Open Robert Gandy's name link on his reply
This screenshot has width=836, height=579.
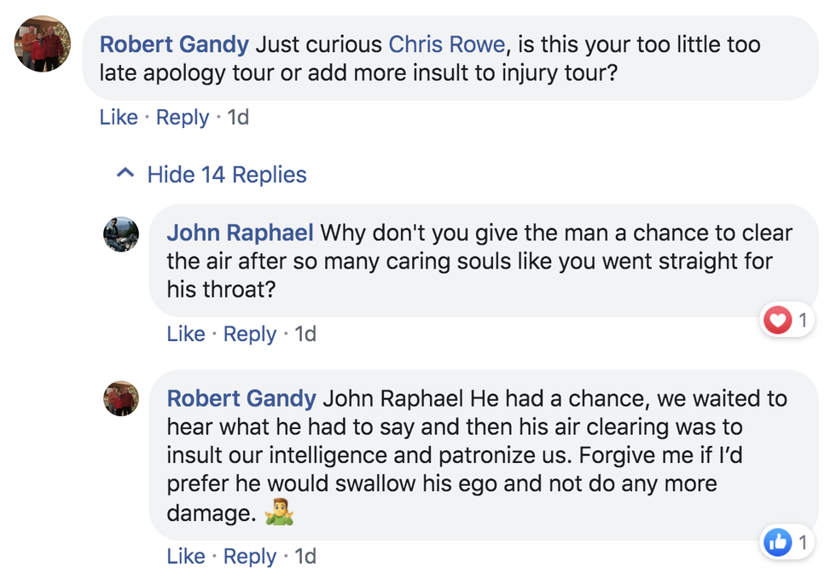coord(241,398)
